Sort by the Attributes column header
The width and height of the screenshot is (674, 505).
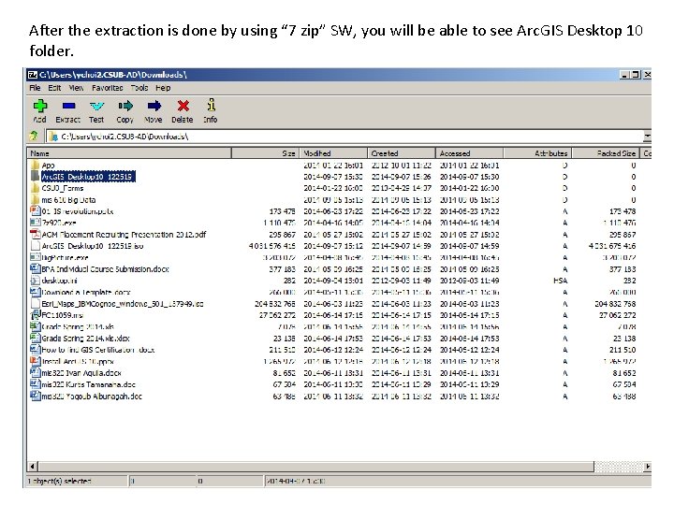click(537, 153)
